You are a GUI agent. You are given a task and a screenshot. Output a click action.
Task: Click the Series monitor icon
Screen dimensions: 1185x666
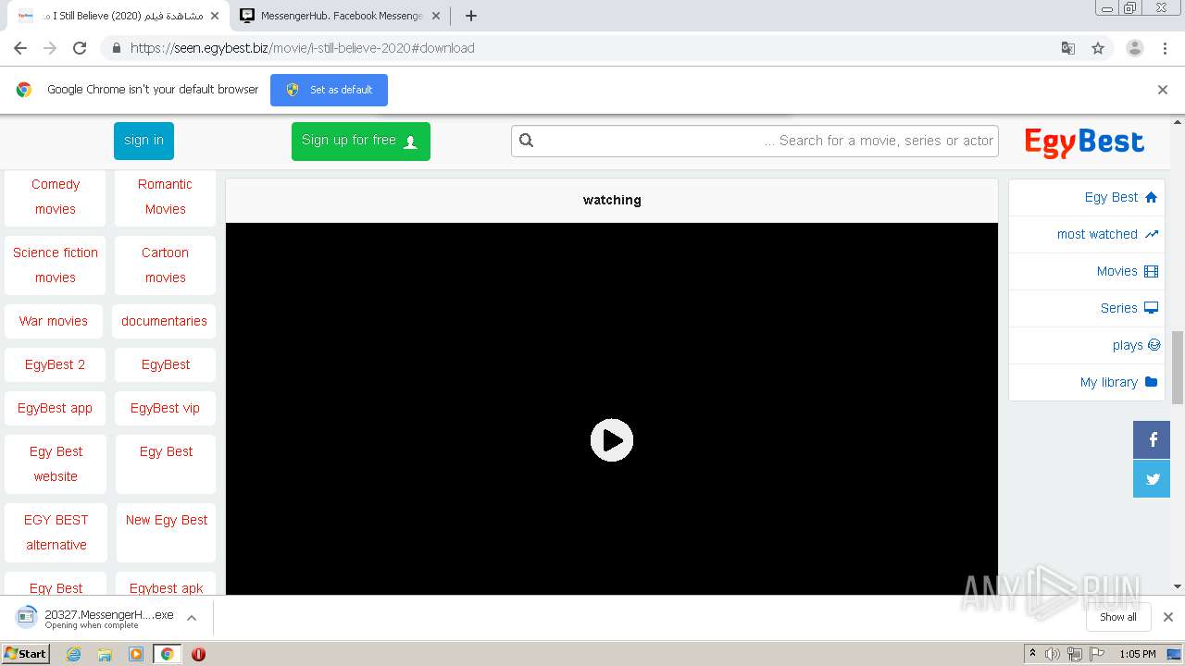pyautogui.click(x=1151, y=308)
